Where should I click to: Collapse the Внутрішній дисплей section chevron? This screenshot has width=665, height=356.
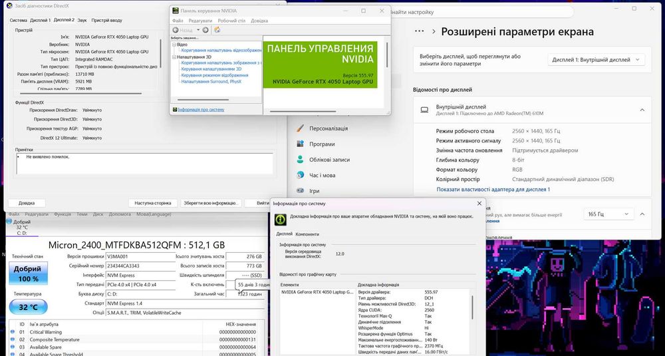[x=642, y=110]
